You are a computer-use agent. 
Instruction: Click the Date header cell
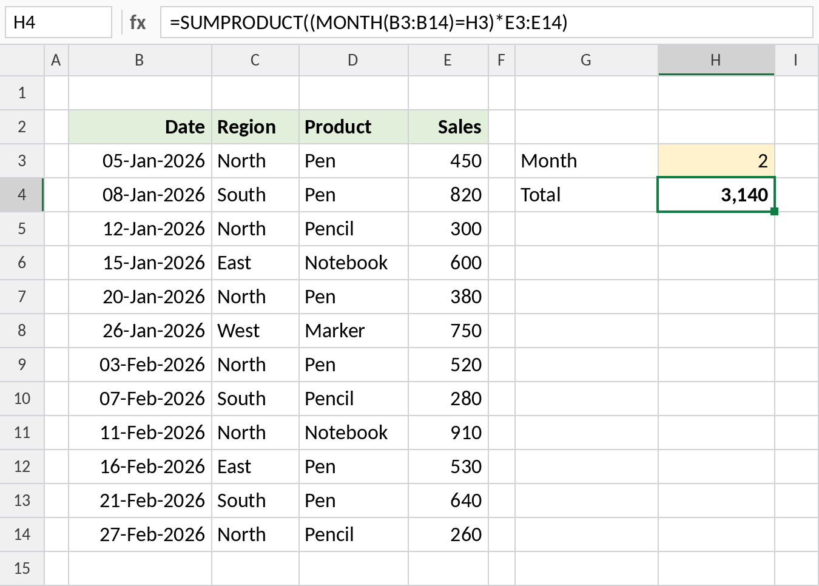click(x=140, y=127)
